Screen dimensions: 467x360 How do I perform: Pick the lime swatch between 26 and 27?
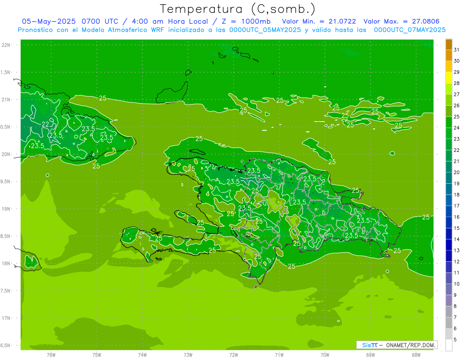coord(449,100)
